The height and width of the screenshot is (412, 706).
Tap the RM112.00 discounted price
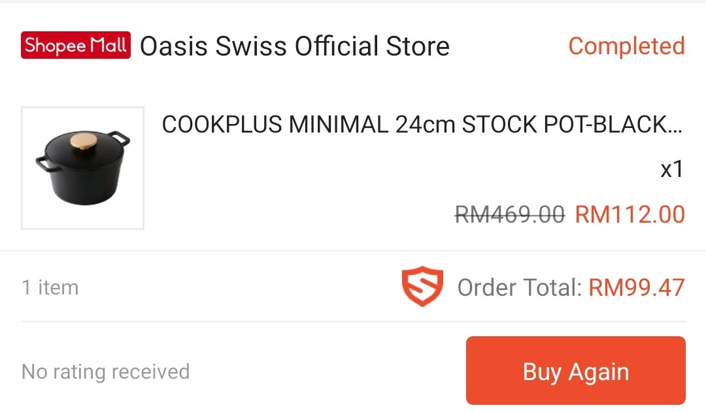(630, 214)
